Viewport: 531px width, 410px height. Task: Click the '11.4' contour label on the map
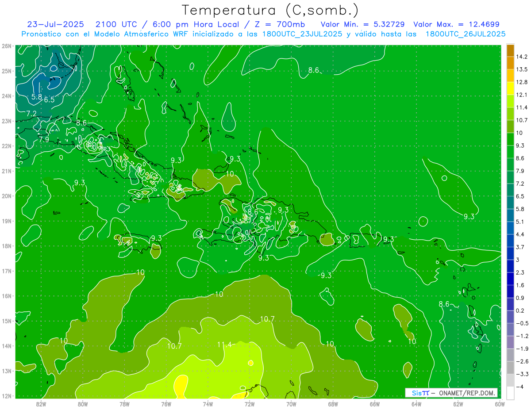pos(224,345)
